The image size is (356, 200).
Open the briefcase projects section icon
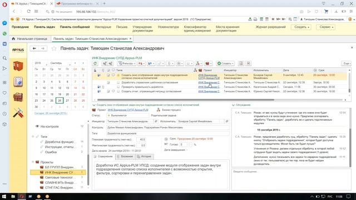[x=18, y=97]
